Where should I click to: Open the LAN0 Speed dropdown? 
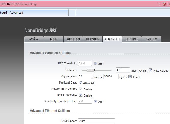(x=96, y=121)
